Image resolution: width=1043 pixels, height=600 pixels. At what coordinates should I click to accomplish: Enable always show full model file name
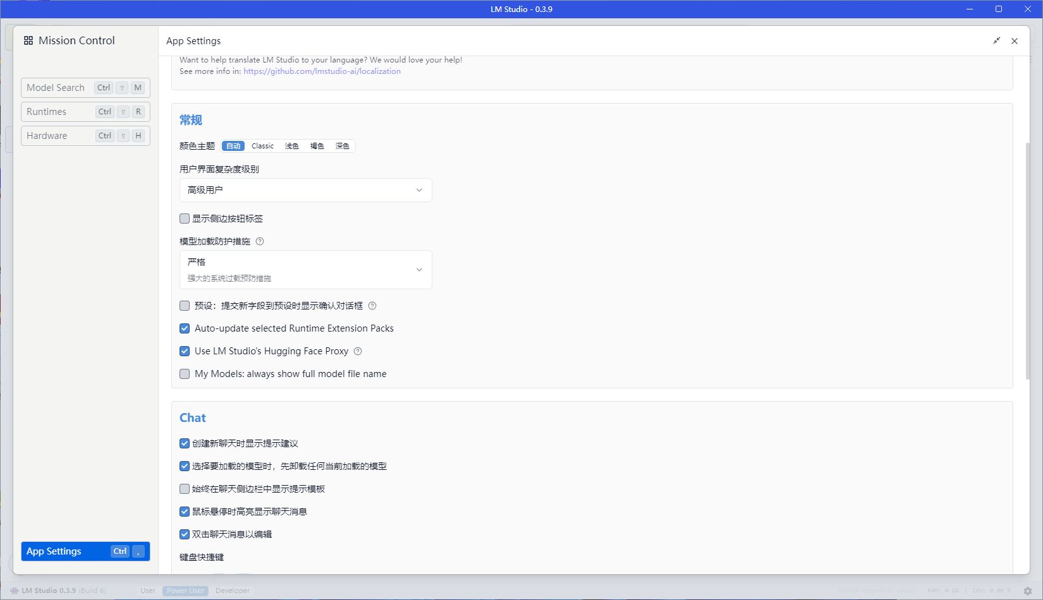[185, 374]
